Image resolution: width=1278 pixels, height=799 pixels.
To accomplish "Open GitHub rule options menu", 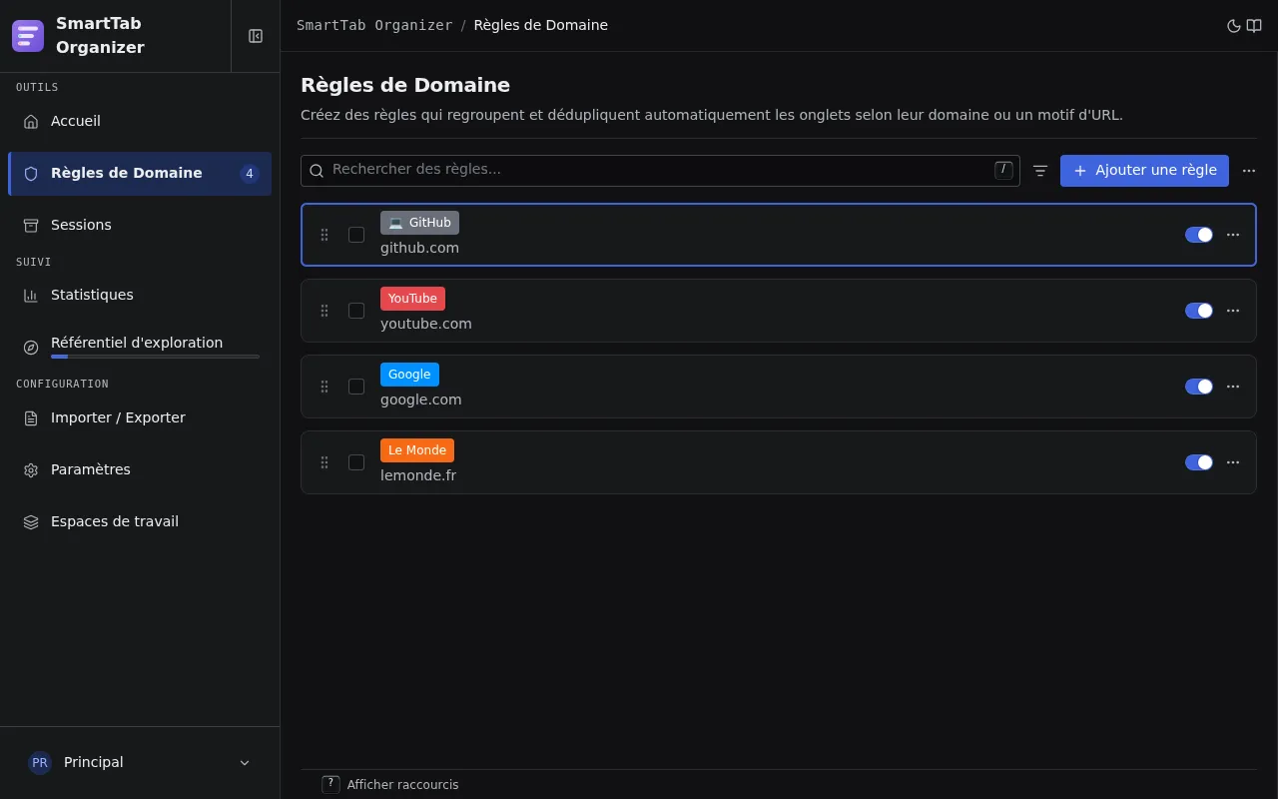I will (x=1233, y=235).
